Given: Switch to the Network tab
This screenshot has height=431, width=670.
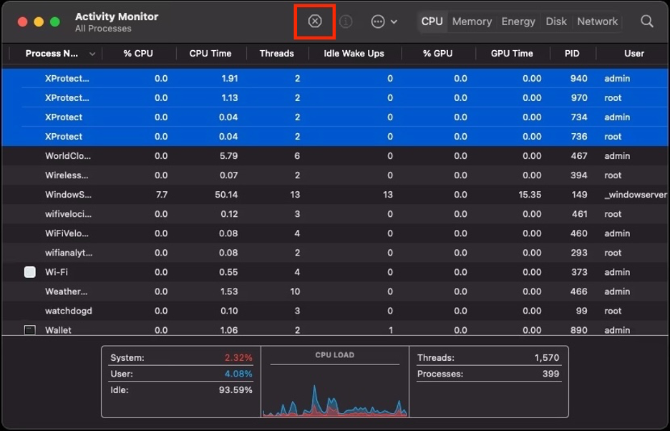Looking at the screenshot, I should point(597,21).
